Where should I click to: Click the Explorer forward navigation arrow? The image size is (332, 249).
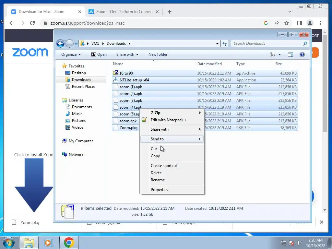[x=69, y=44]
